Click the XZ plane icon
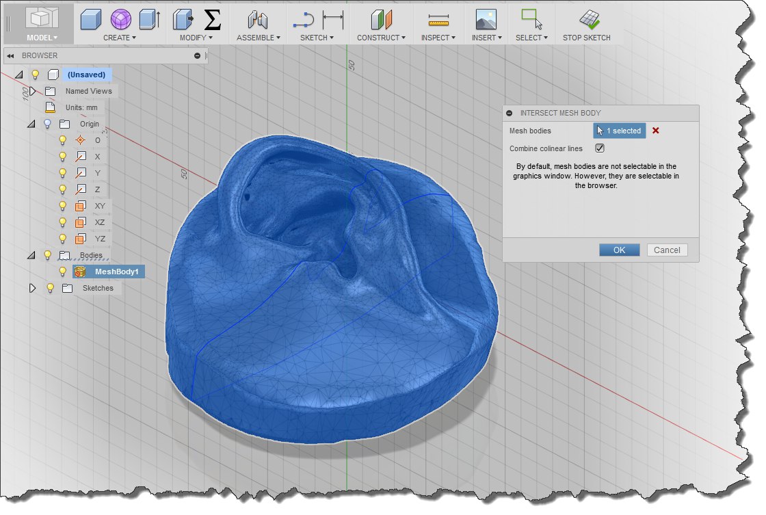The width and height of the screenshot is (766, 515). tap(81, 222)
